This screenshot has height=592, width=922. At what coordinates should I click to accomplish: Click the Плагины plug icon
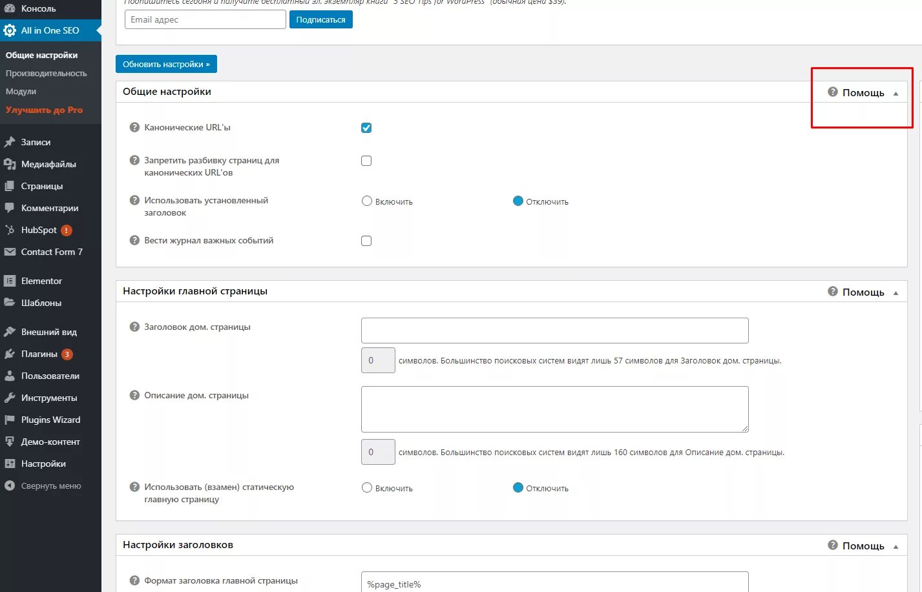click(x=10, y=354)
